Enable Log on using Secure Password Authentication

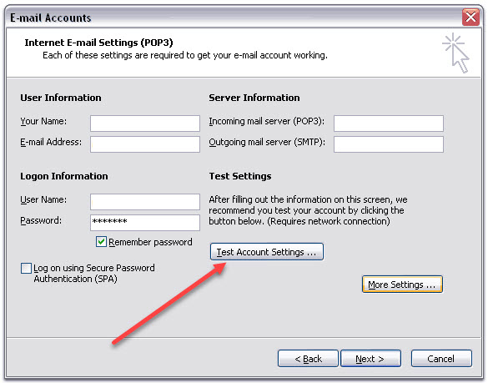point(26,268)
